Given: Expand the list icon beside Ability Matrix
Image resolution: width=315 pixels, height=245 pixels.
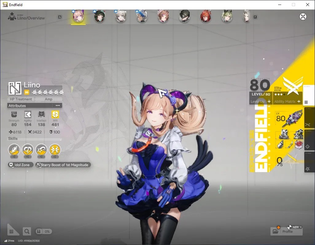Looking at the screenshot, I should (306, 102).
